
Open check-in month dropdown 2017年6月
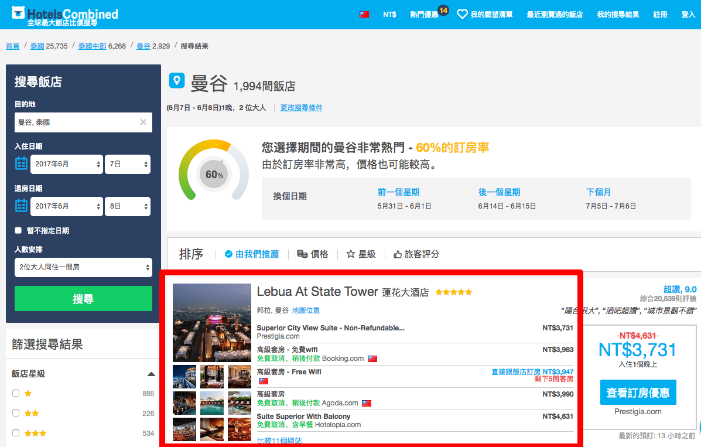pos(67,164)
